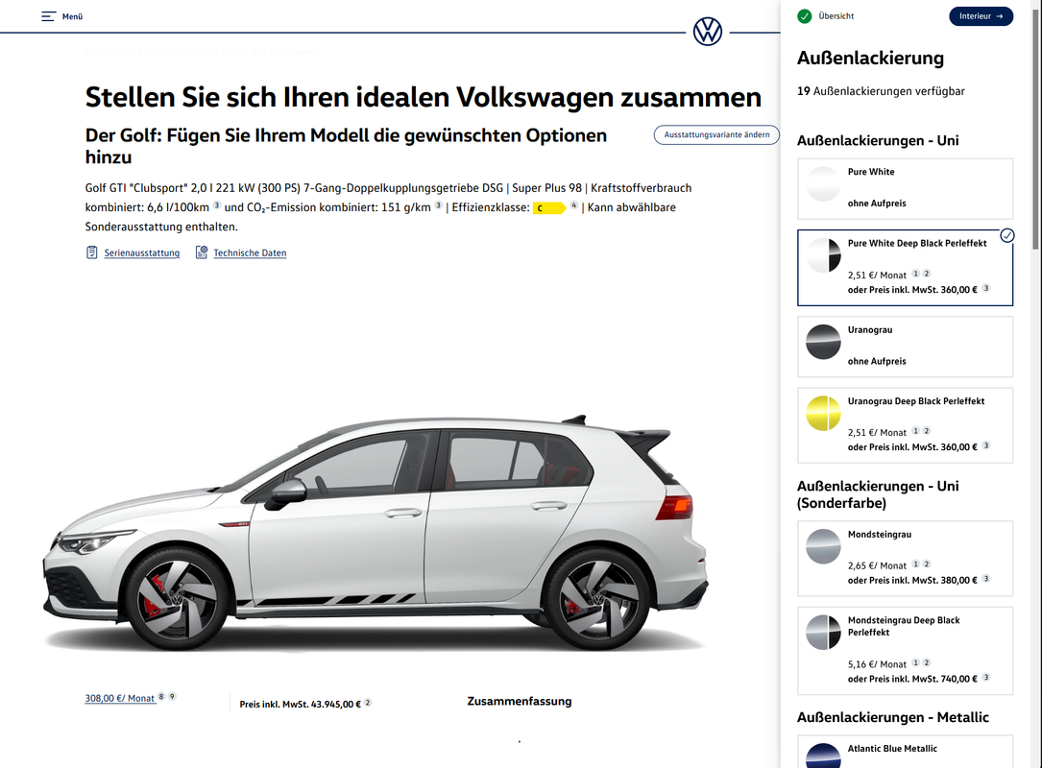Open the Serienausstattung link

[x=141, y=253]
